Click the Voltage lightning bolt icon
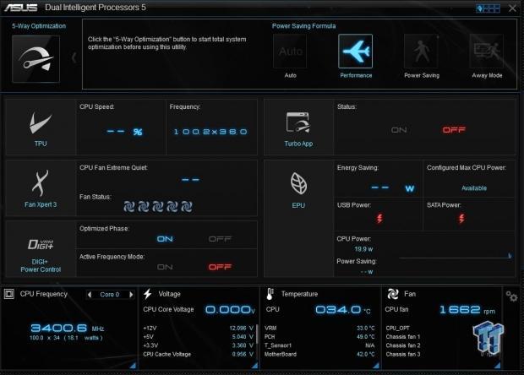Screen dimensions: 524x375 point(148,294)
